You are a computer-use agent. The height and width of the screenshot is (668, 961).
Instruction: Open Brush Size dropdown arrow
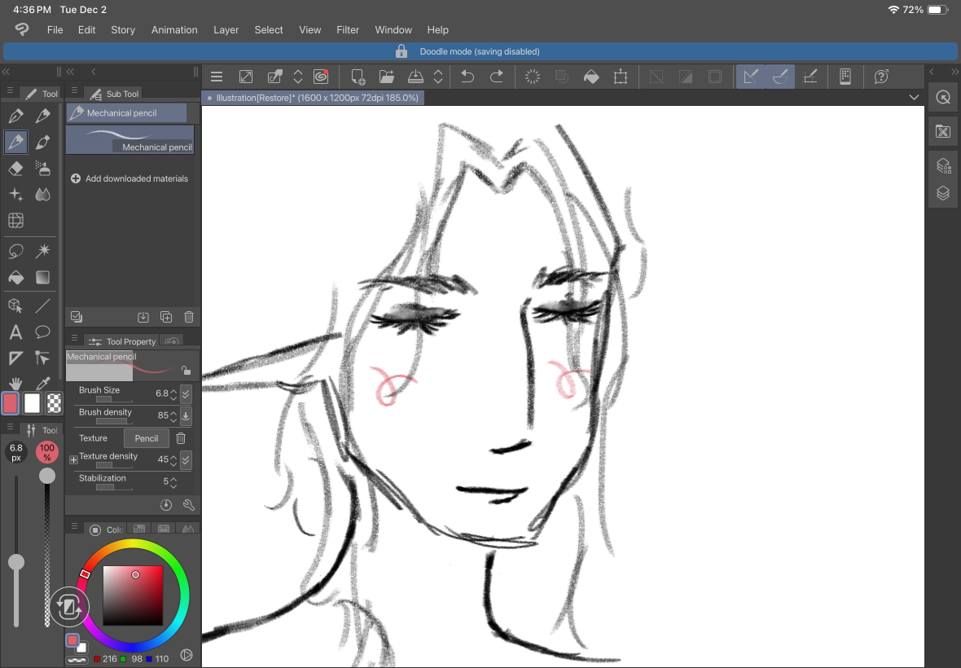click(186, 393)
